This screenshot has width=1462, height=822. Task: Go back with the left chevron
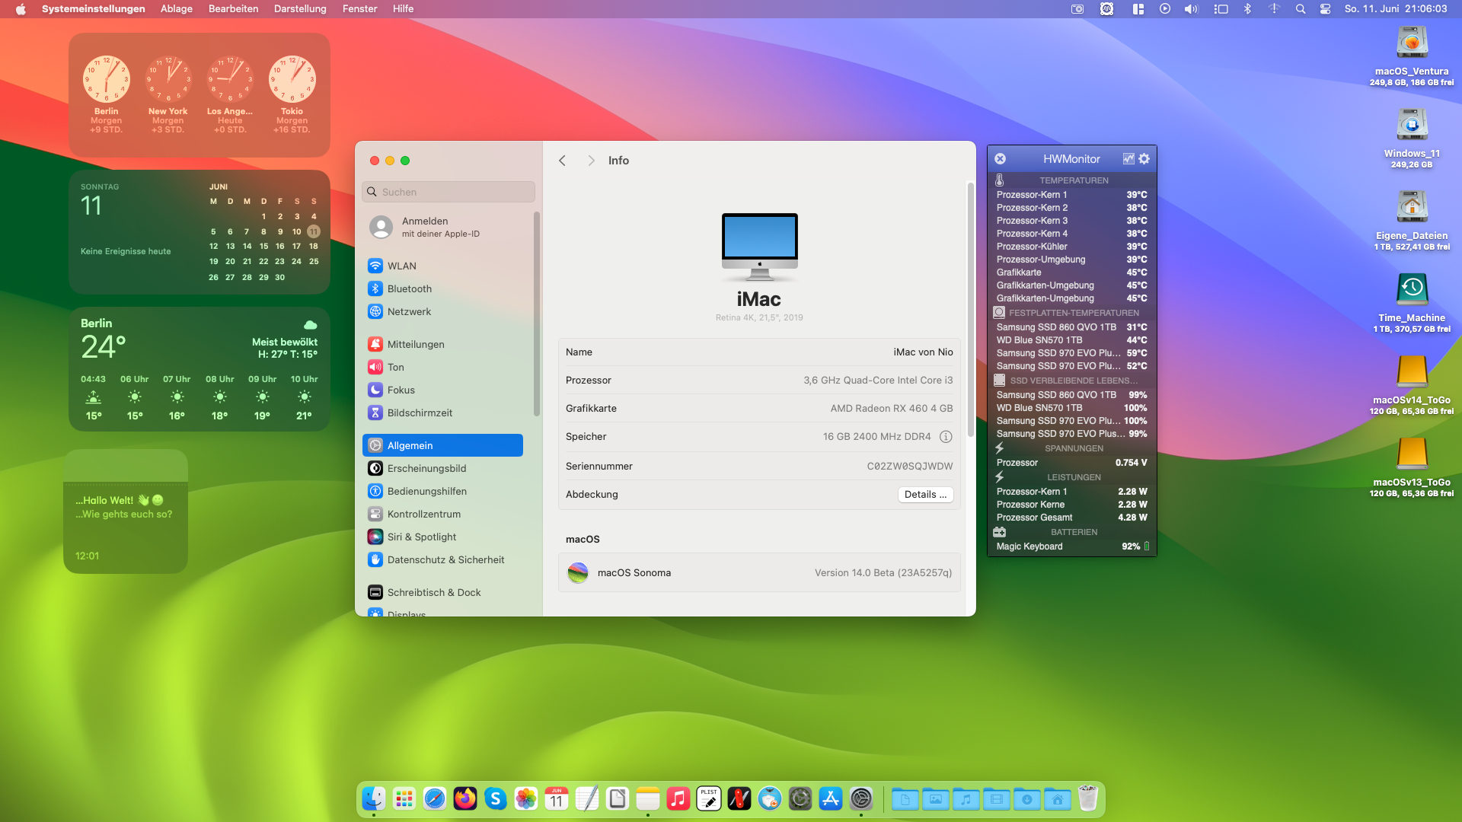click(563, 161)
